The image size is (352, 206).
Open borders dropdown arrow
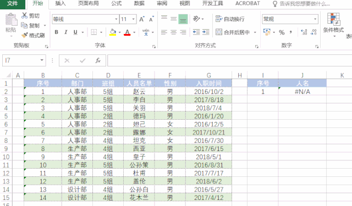pyautogui.click(x=101, y=32)
